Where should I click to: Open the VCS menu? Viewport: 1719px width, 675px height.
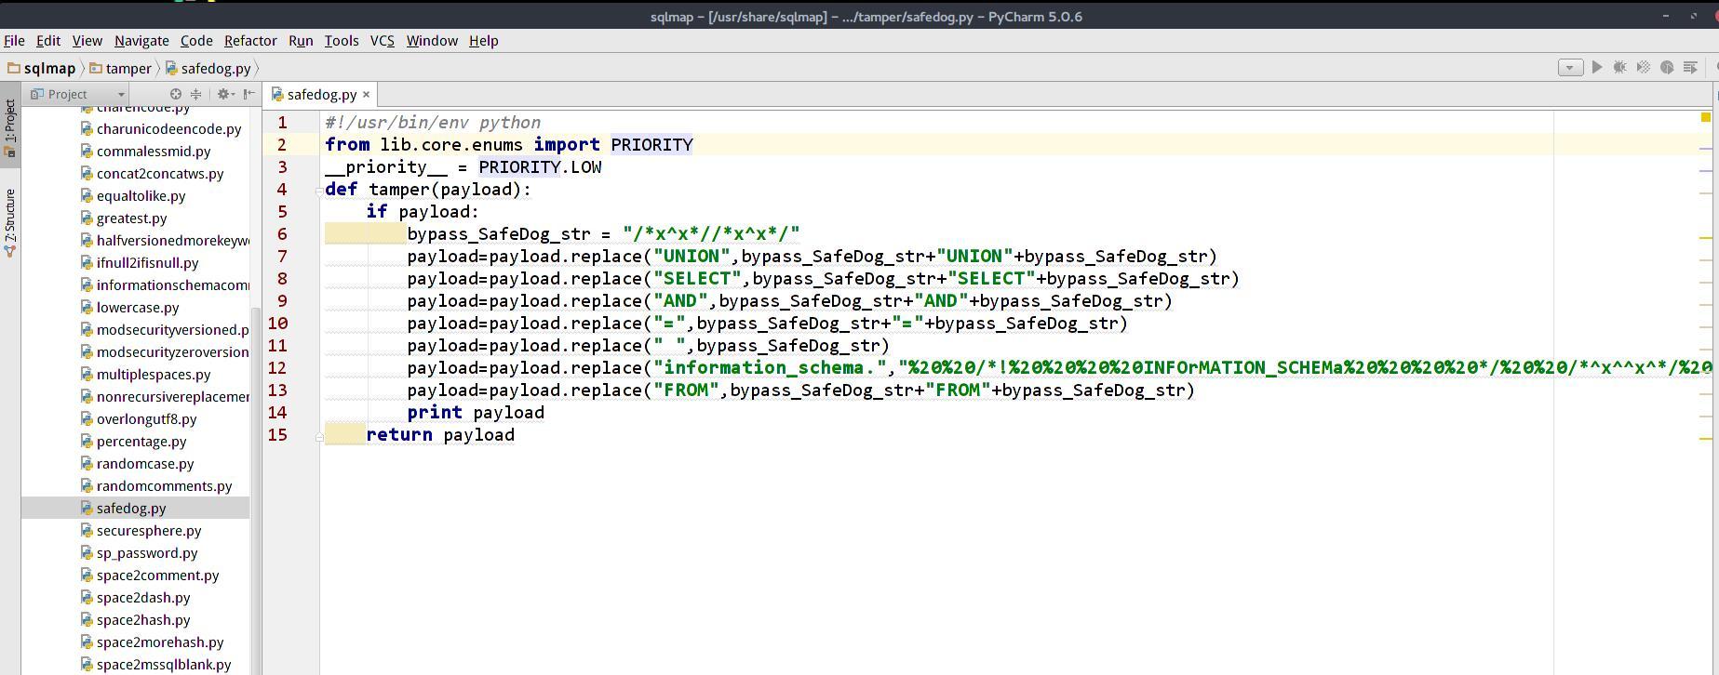pyautogui.click(x=383, y=41)
